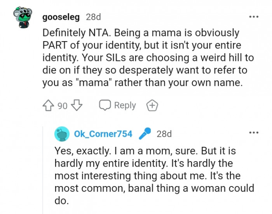Give an award using the plus badge icon
Image resolution: width=272 pixels, height=214 pixels.
click(x=152, y=105)
